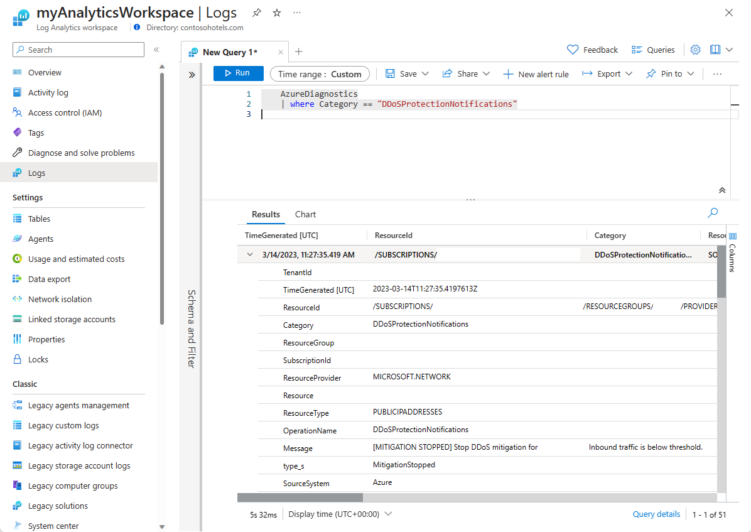Switch to the Chart tab

click(305, 214)
